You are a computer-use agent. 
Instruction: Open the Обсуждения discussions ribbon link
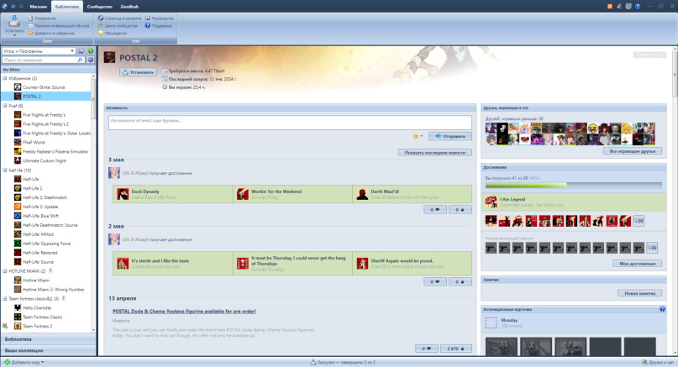[x=112, y=34]
